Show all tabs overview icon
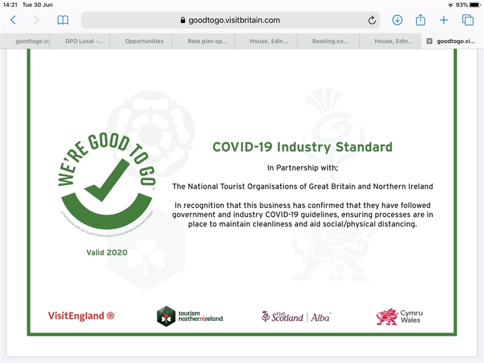Viewport: 484px width, 363px height. [x=467, y=20]
